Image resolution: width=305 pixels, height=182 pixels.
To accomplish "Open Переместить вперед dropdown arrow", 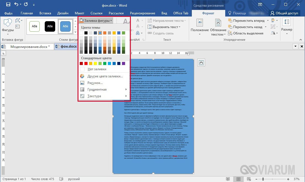I will click(268, 21).
